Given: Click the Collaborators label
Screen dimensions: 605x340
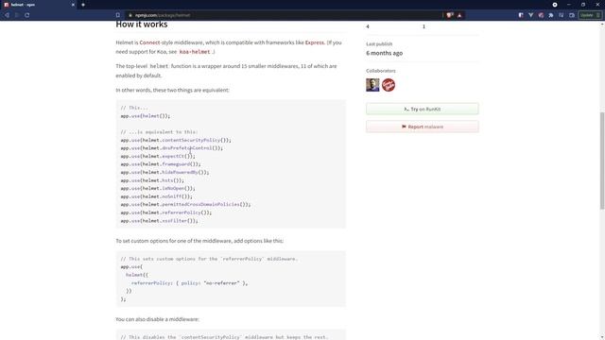Looking at the screenshot, I should click(x=381, y=71).
